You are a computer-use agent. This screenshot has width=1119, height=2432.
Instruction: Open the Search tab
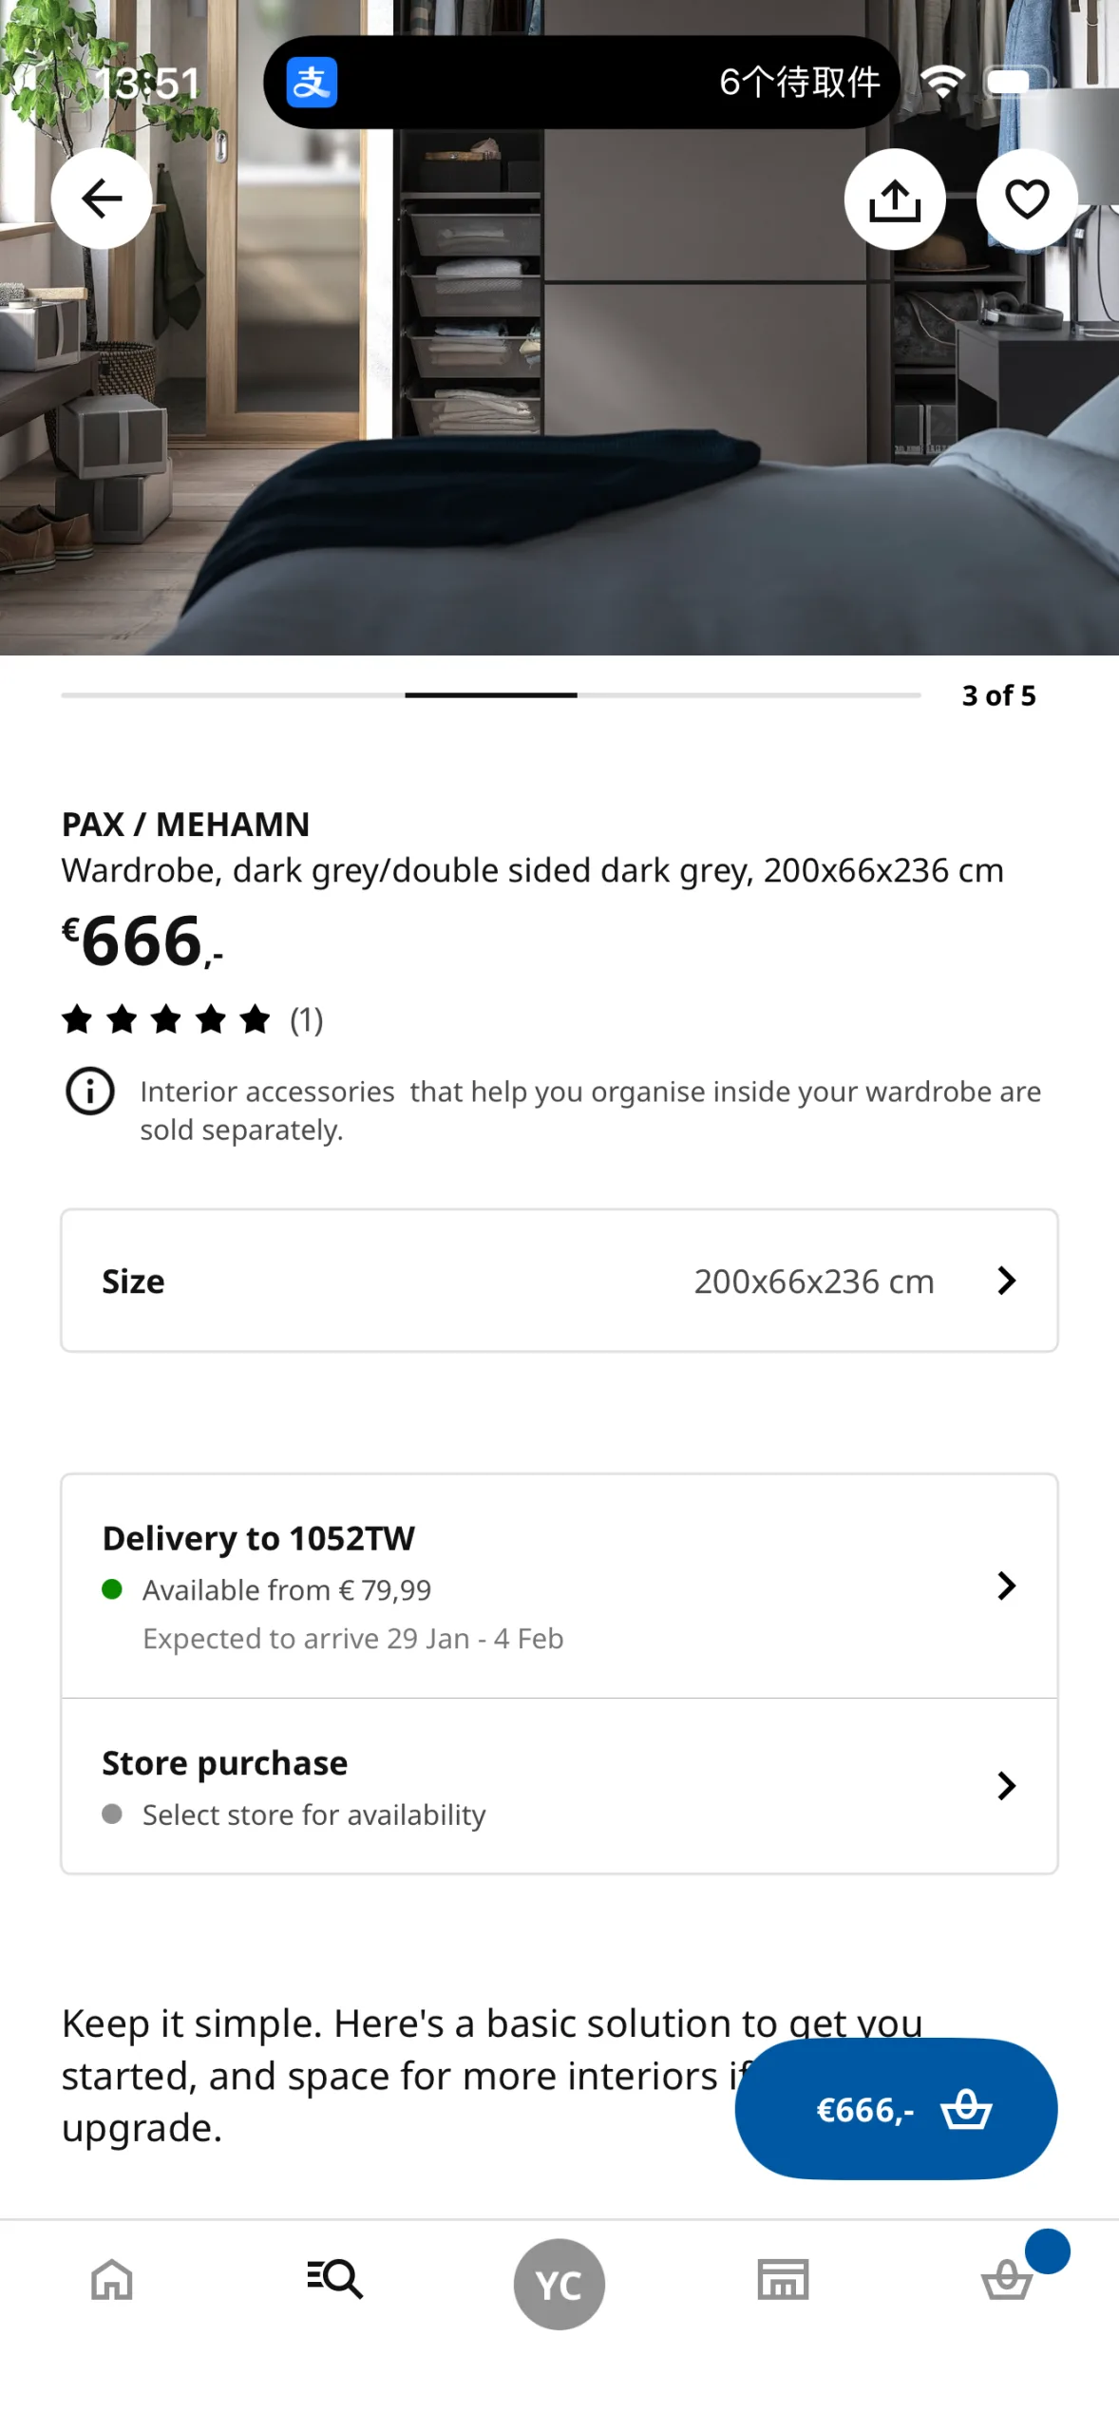(x=335, y=2279)
